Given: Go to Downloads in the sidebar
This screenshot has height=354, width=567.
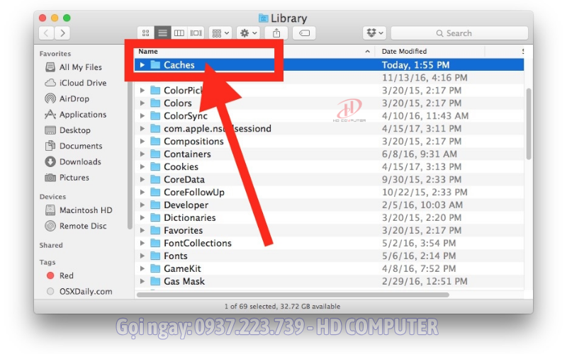Looking at the screenshot, I should pyautogui.click(x=80, y=162).
